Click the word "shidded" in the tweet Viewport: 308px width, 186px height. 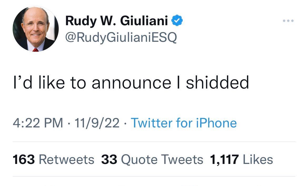pyautogui.click(x=217, y=82)
